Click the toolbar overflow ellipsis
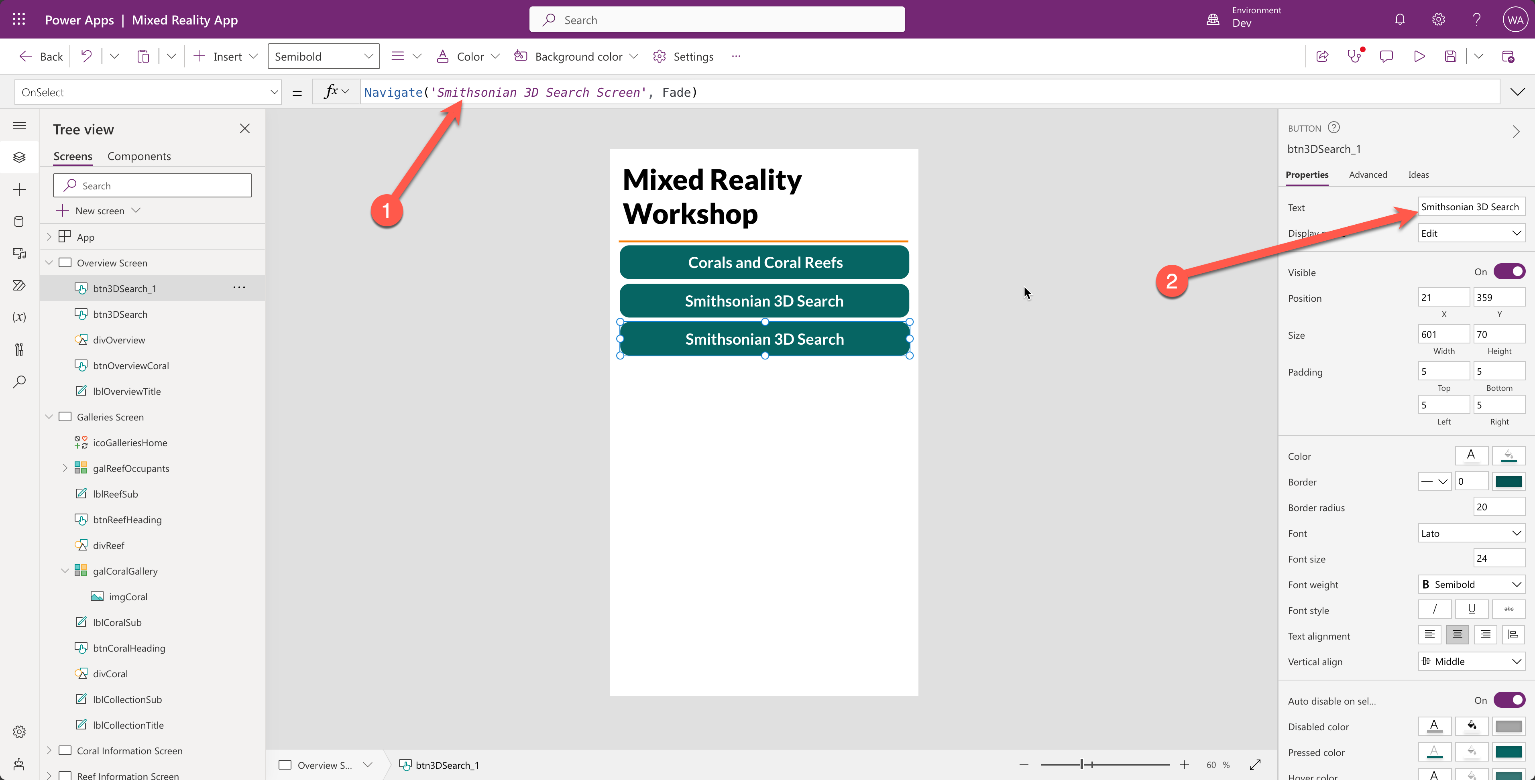The height and width of the screenshot is (780, 1535). (736, 57)
